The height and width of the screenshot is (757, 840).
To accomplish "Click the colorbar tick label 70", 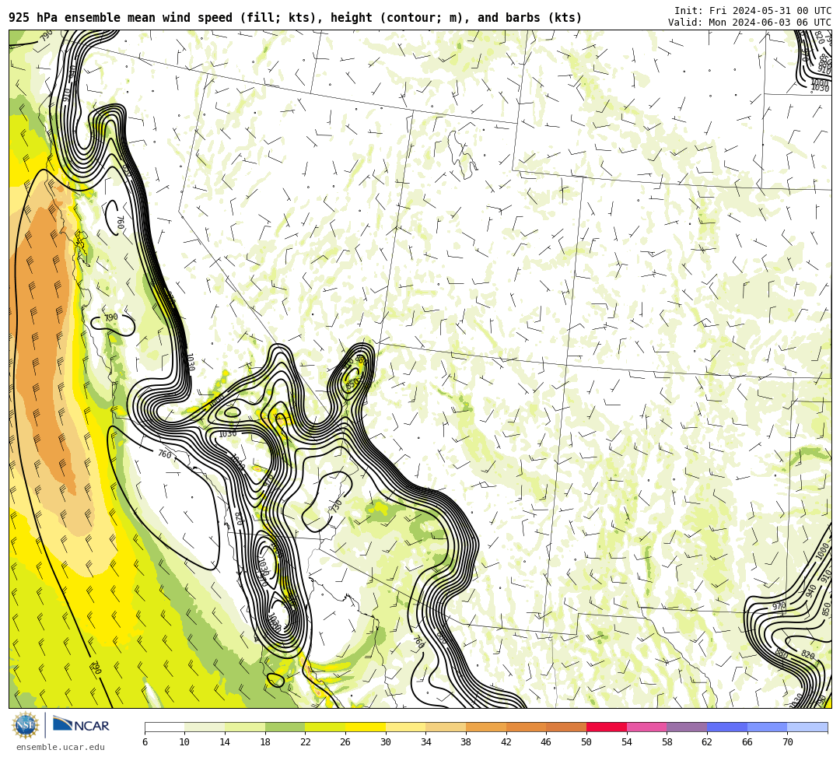I will [x=787, y=742].
